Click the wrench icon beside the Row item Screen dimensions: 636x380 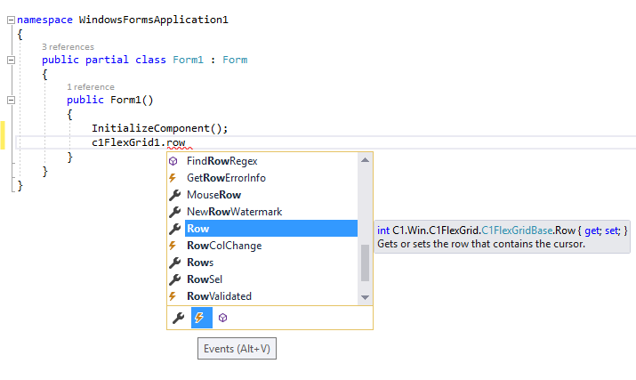click(174, 229)
